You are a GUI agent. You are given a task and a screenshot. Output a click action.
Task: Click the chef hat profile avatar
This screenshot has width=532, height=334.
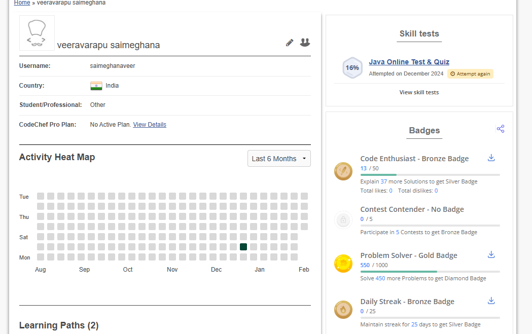pos(37,33)
